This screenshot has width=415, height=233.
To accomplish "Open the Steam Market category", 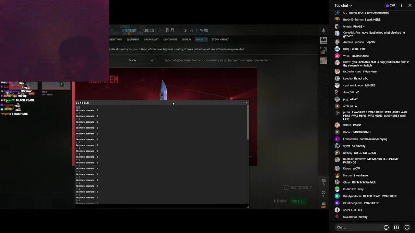I will (x=220, y=39).
